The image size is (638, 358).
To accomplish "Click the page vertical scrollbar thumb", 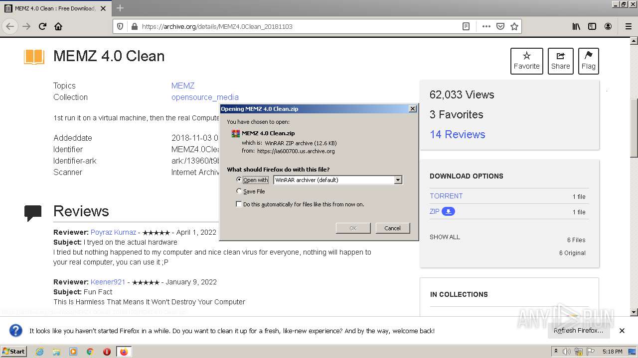I will click(634, 128).
